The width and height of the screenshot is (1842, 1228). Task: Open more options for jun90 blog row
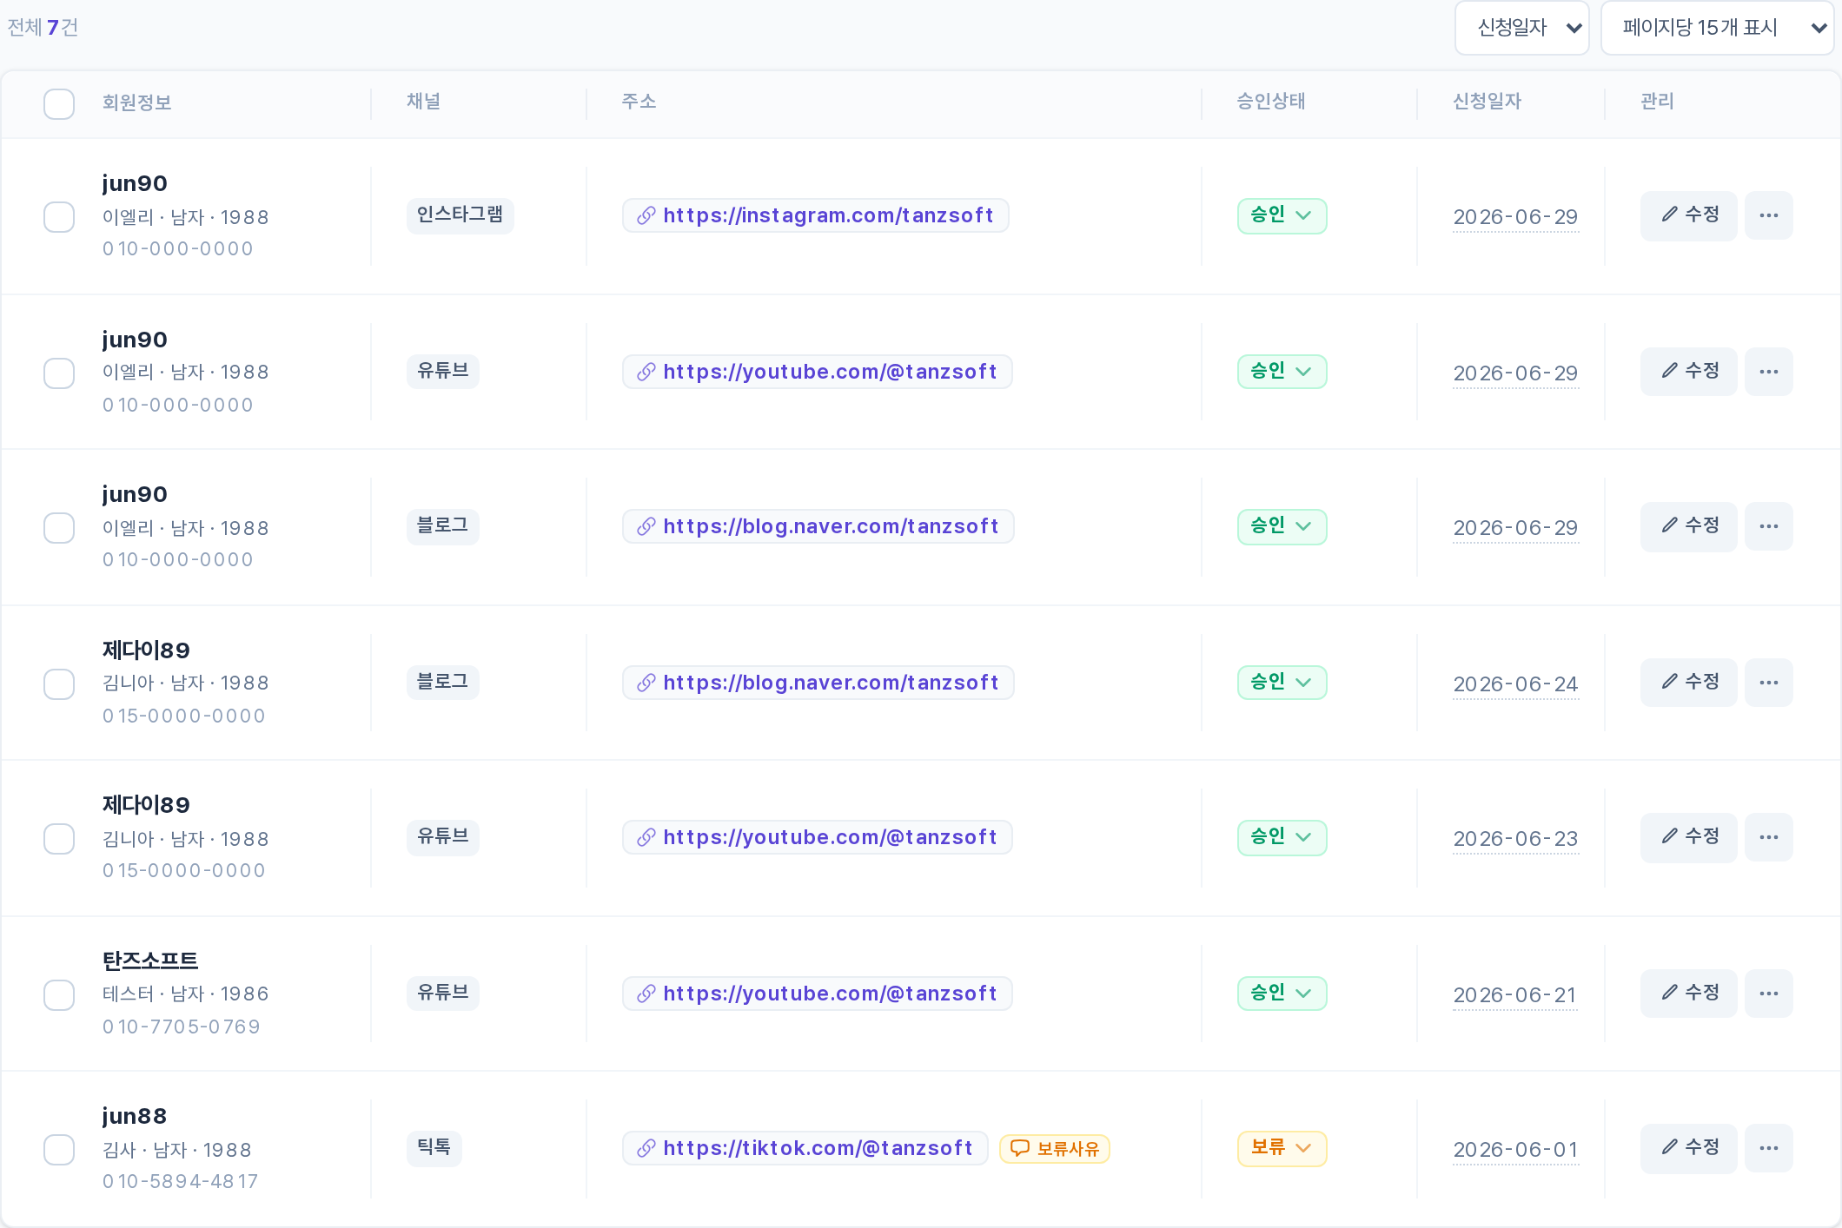(1768, 526)
